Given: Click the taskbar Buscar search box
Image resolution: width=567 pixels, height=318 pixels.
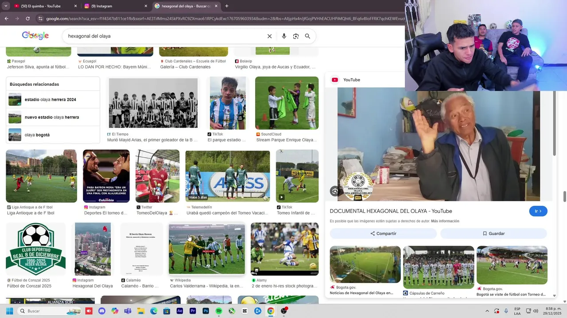Looking at the screenshot, I should point(49,311).
